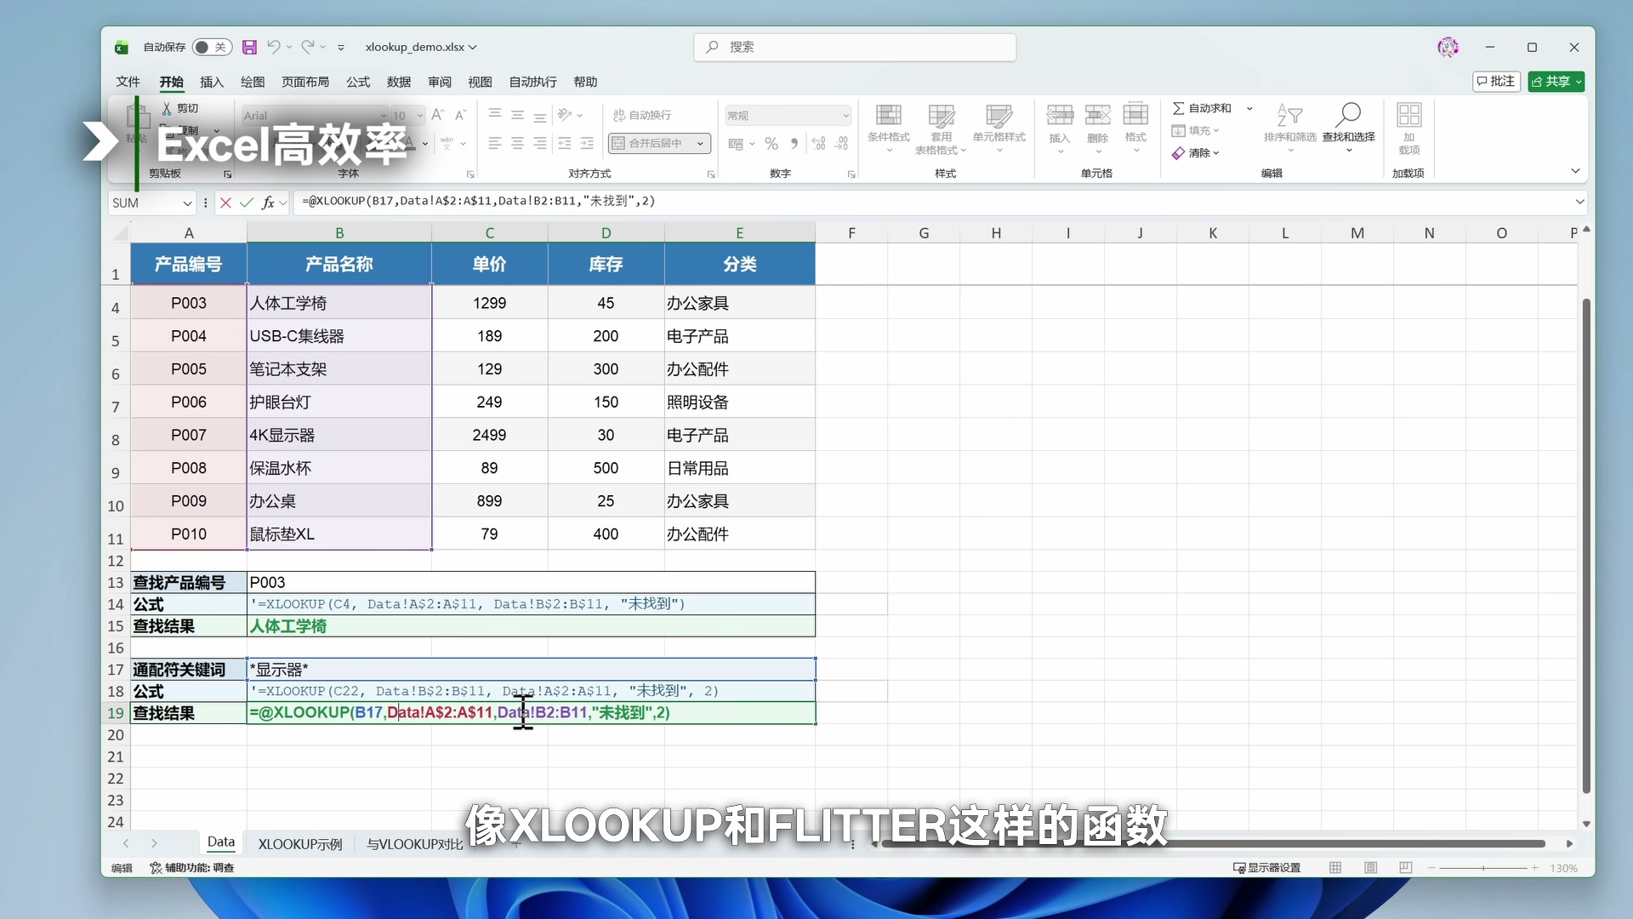Click the Search (搜索) box
This screenshot has width=1633, height=919.
click(856, 47)
